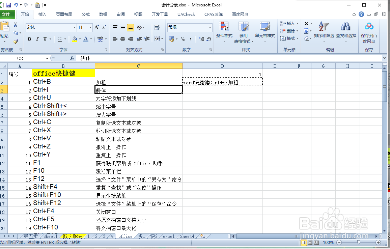
Task: Click the 删除 delete cells button
Action: (289, 31)
